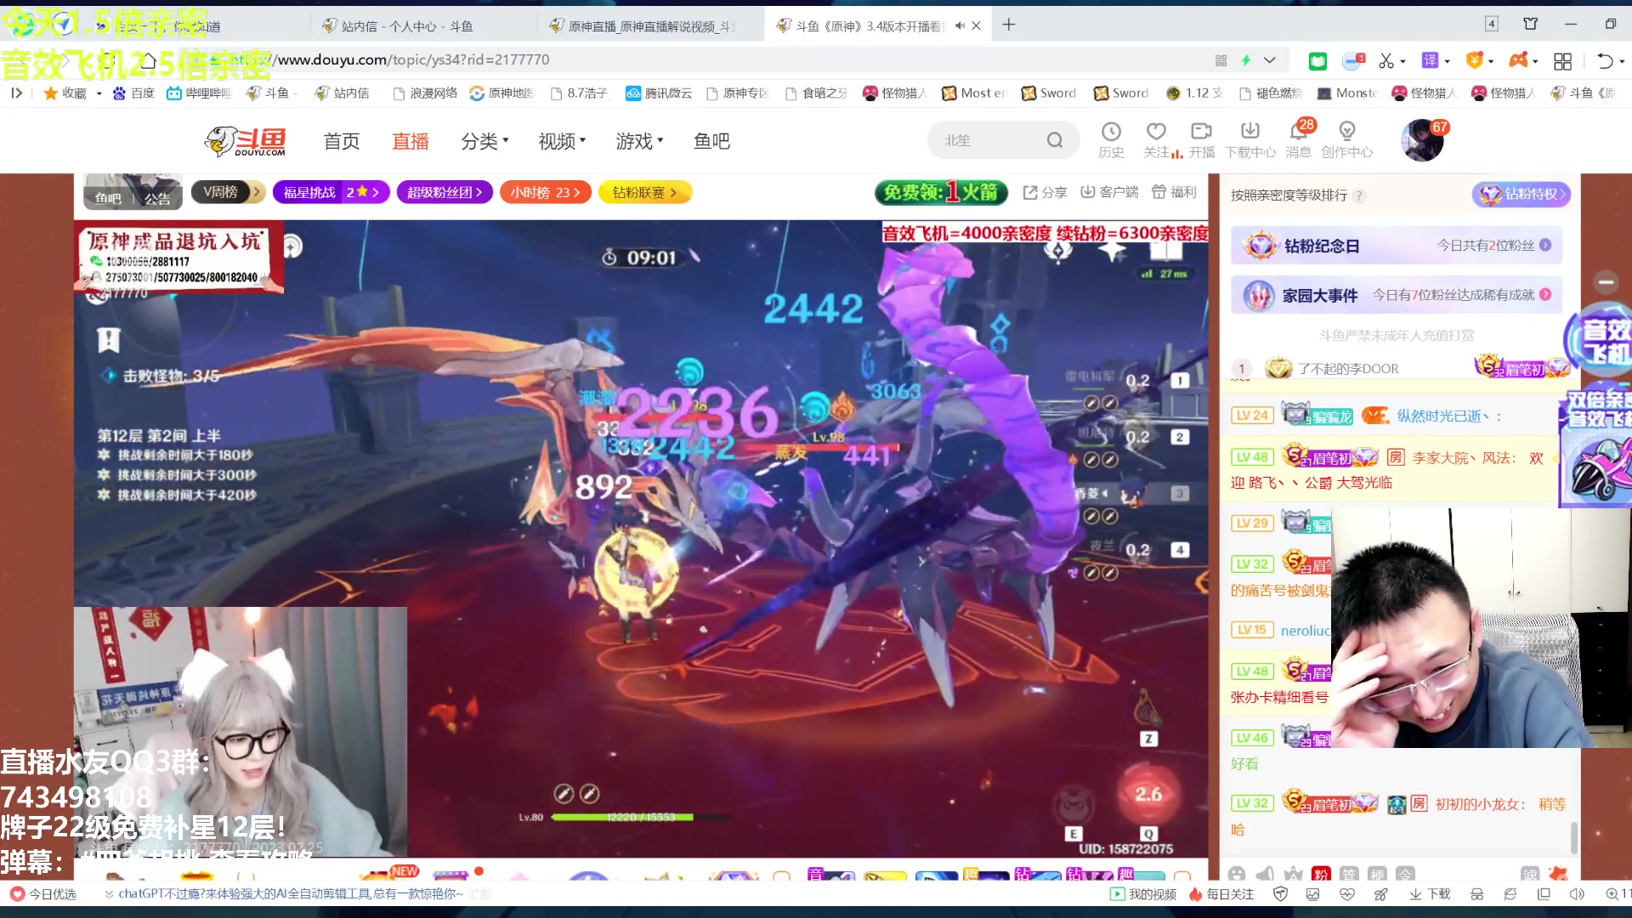Expand the address bar dropdown chevron
The width and height of the screenshot is (1632, 918).
click(x=1270, y=60)
